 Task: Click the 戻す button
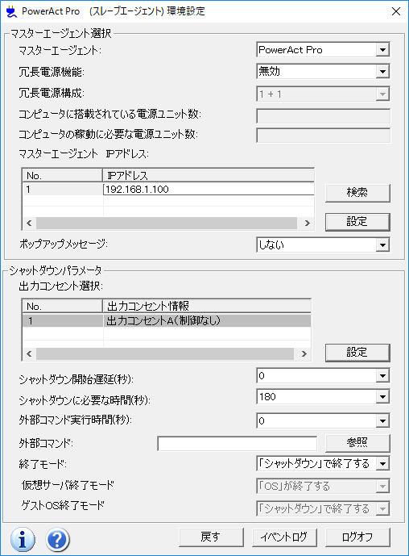pos(211,537)
